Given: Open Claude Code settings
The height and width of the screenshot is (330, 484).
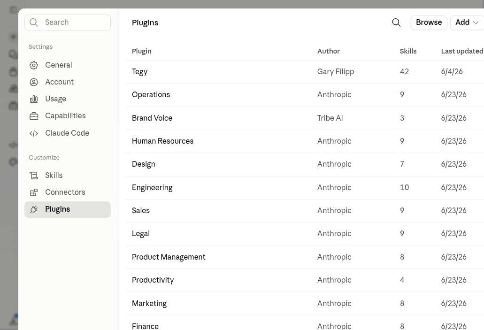Looking at the screenshot, I should point(68,133).
